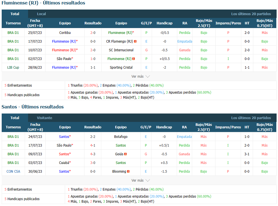This screenshot has height=206, width=278.
Task: Open the SC Internacional team link
Action: tap(121, 50)
